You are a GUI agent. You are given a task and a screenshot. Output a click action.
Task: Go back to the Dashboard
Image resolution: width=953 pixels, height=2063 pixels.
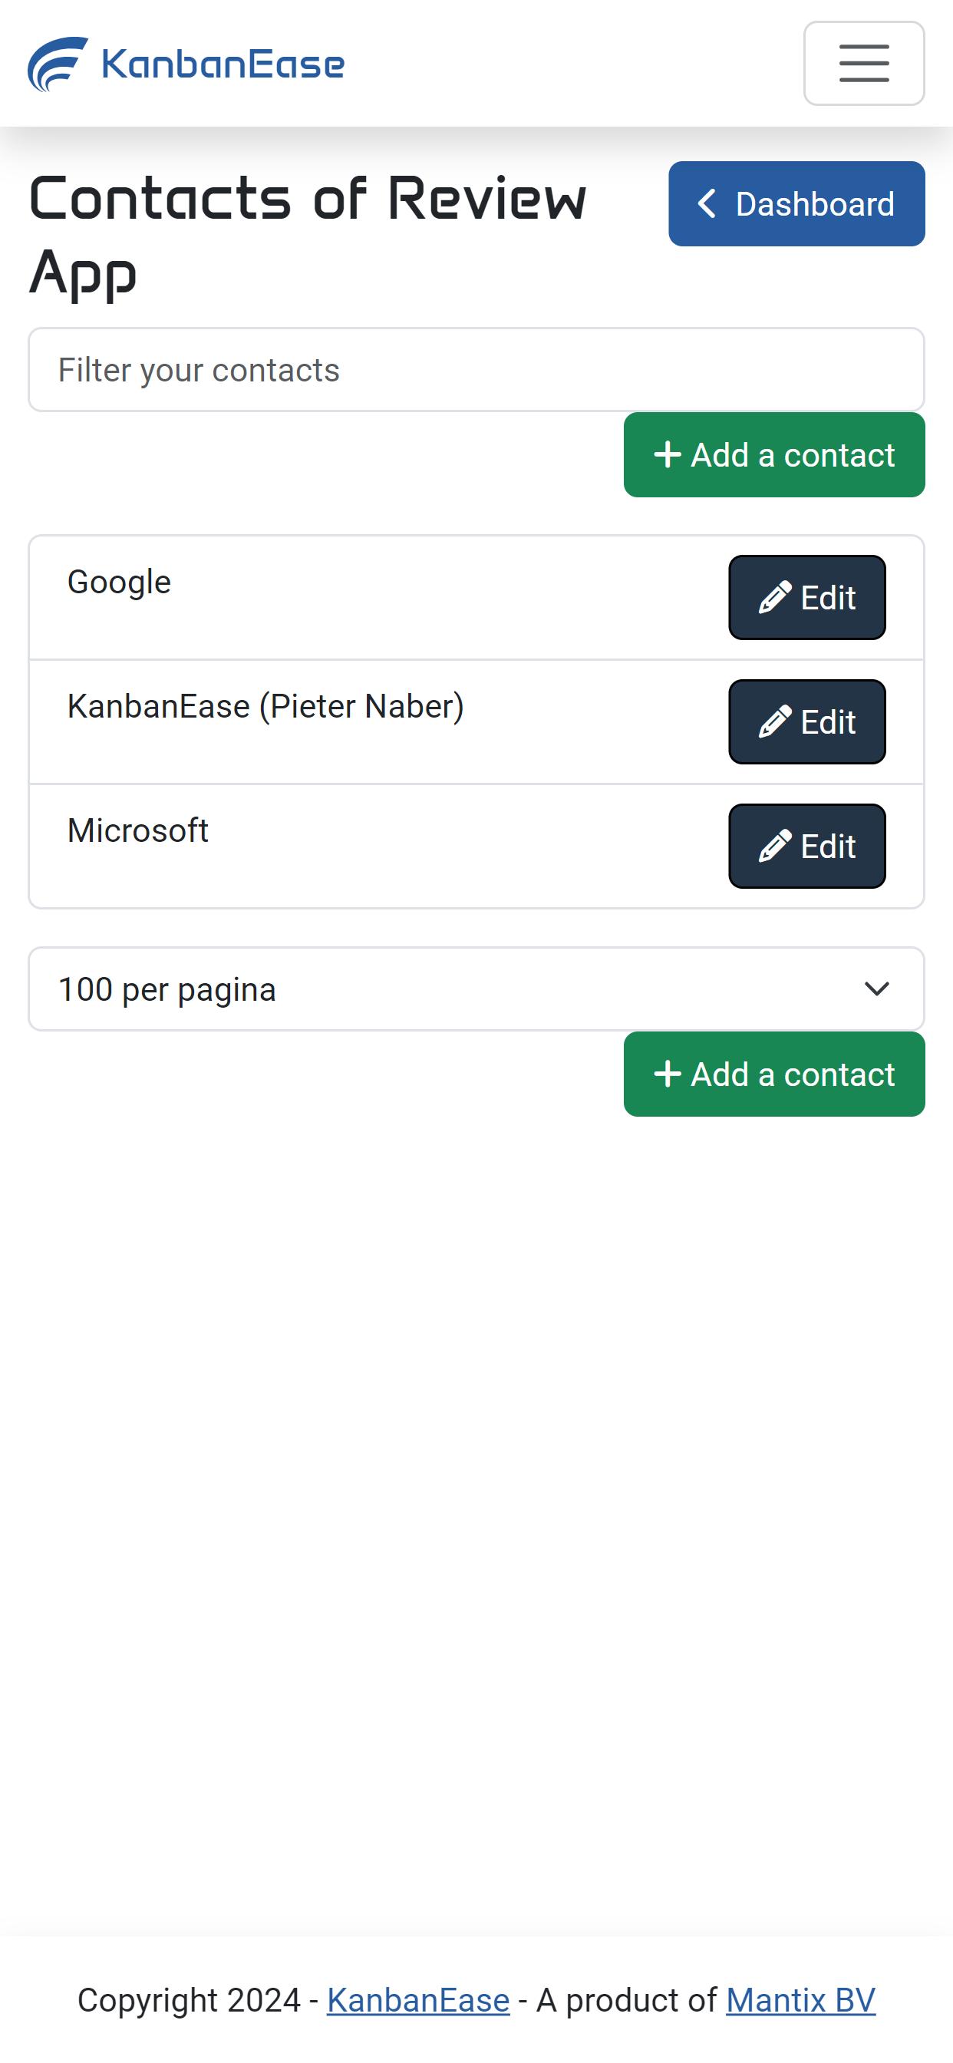click(x=796, y=203)
